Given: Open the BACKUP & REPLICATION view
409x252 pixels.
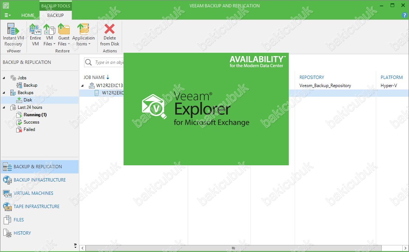Looking at the screenshot, I should point(40,167).
